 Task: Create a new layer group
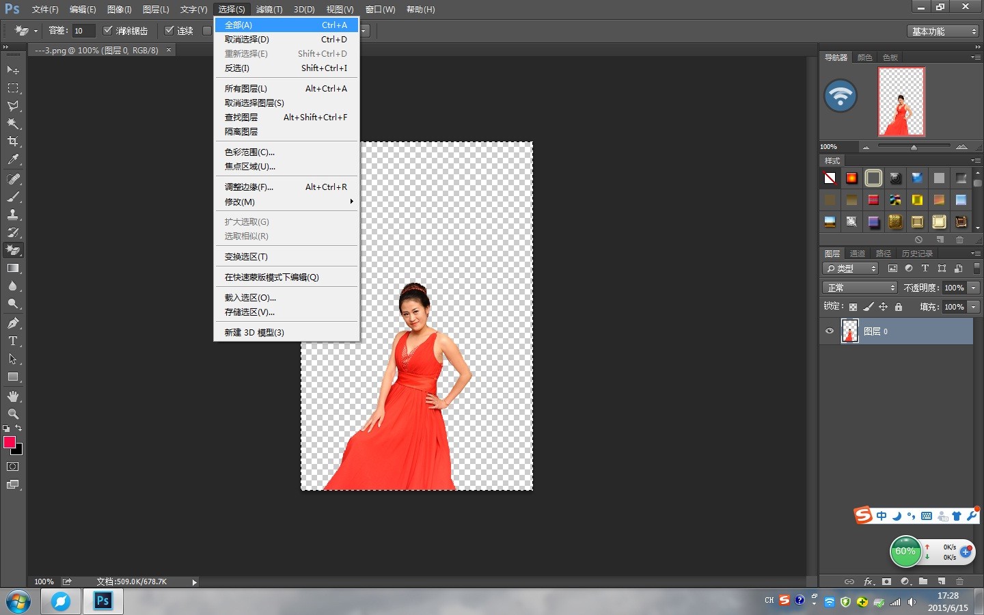pyautogui.click(x=923, y=582)
